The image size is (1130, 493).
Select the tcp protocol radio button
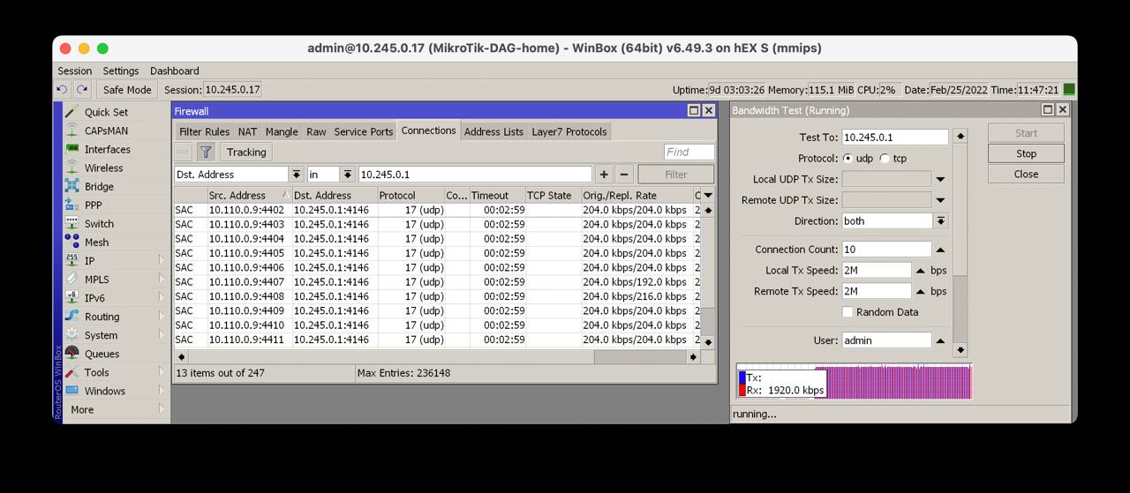tap(884, 159)
